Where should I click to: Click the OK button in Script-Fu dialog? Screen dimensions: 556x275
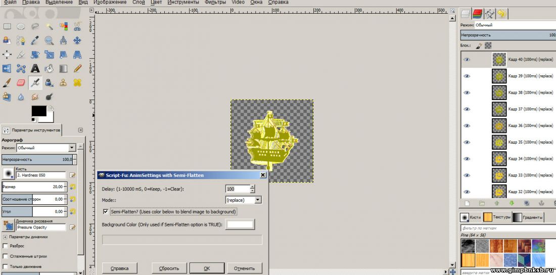[x=207, y=268]
